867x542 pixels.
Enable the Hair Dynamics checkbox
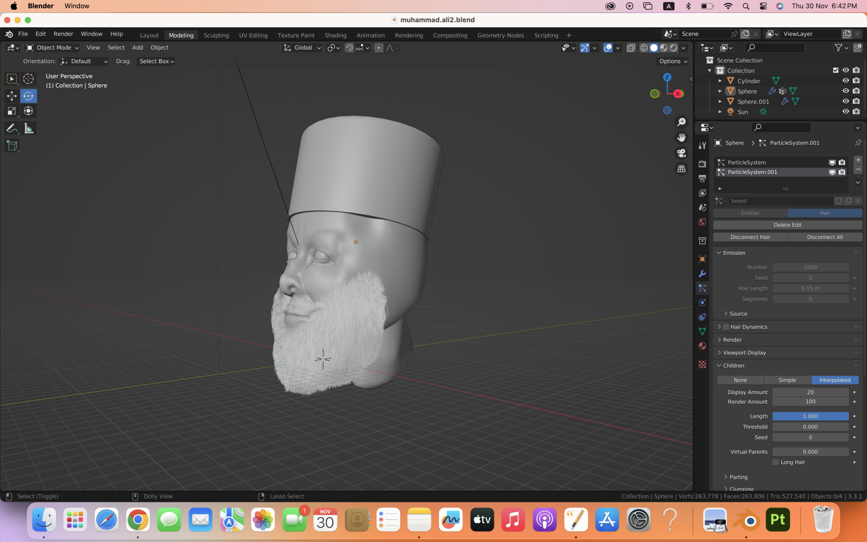726,327
